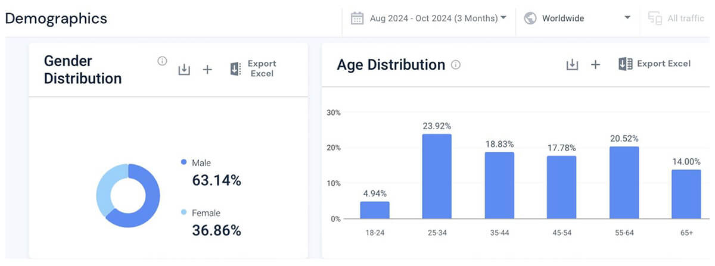Screen dimensions: 715x266
Task: Click Gender Distribution info icon
Action: (162, 61)
